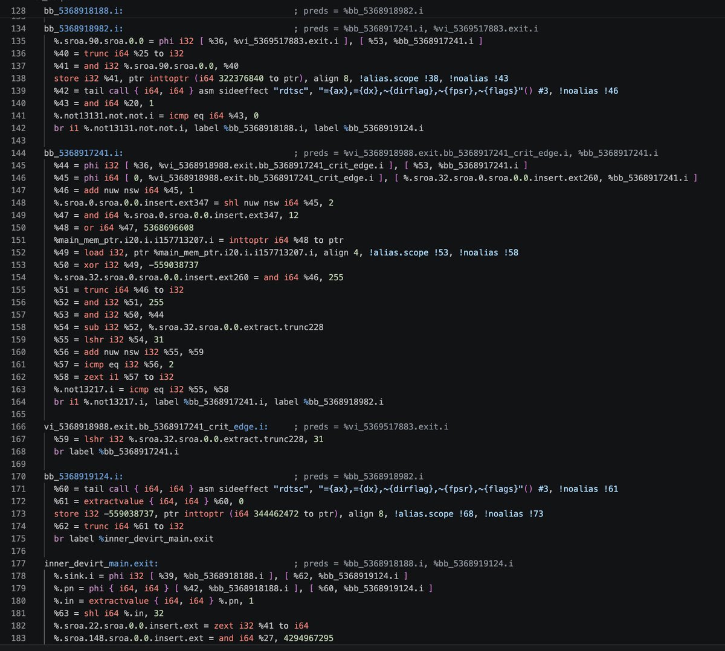Click the '%57 = icmp eq i32 %56, 2' line

click(x=114, y=364)
